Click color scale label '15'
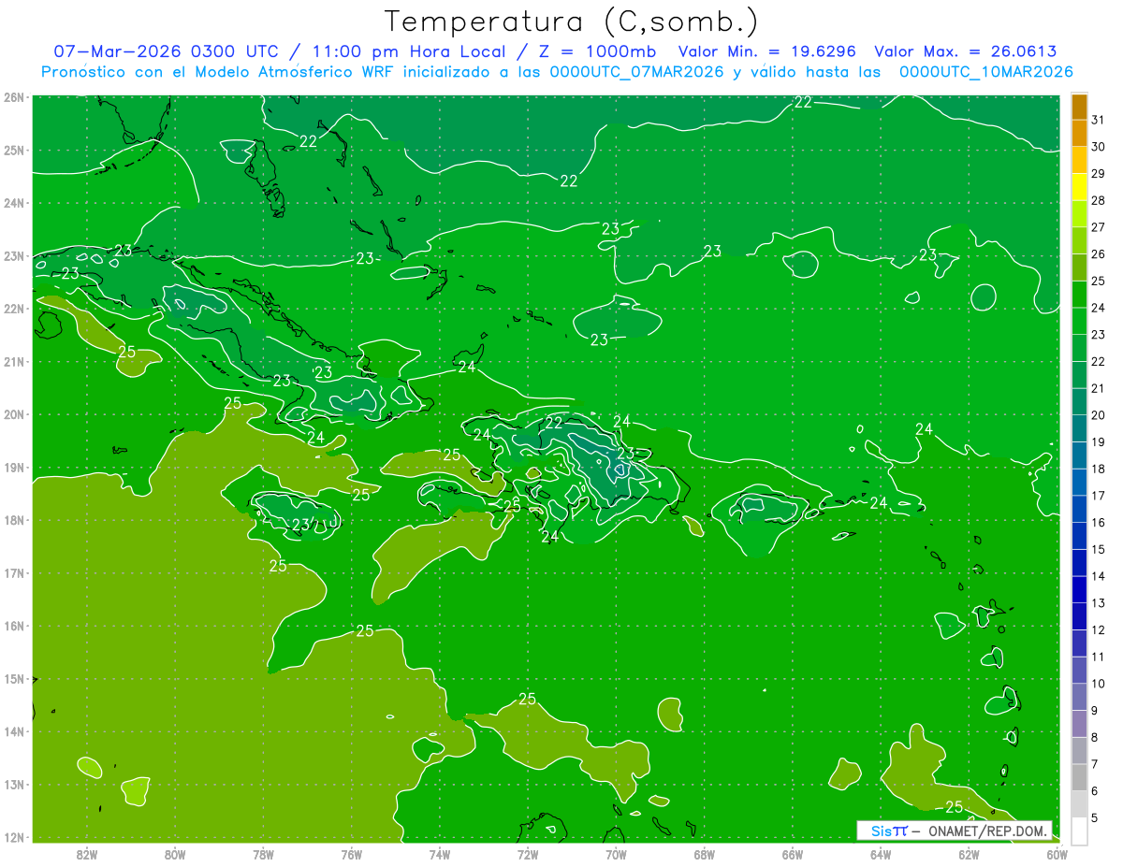1123x867 pixels. pyautogui.click(x=1098, y=549)
